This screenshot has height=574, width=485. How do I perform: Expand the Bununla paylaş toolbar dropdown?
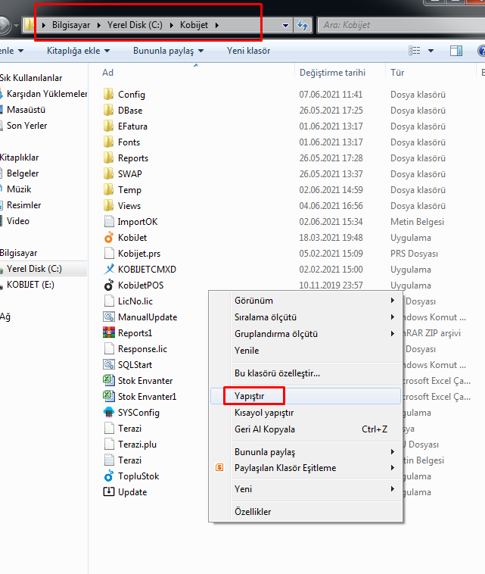point(201,51)
